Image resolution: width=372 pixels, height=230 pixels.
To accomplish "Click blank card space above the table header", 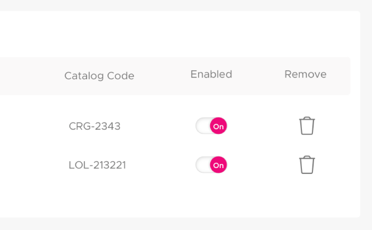I will point(175,34).
